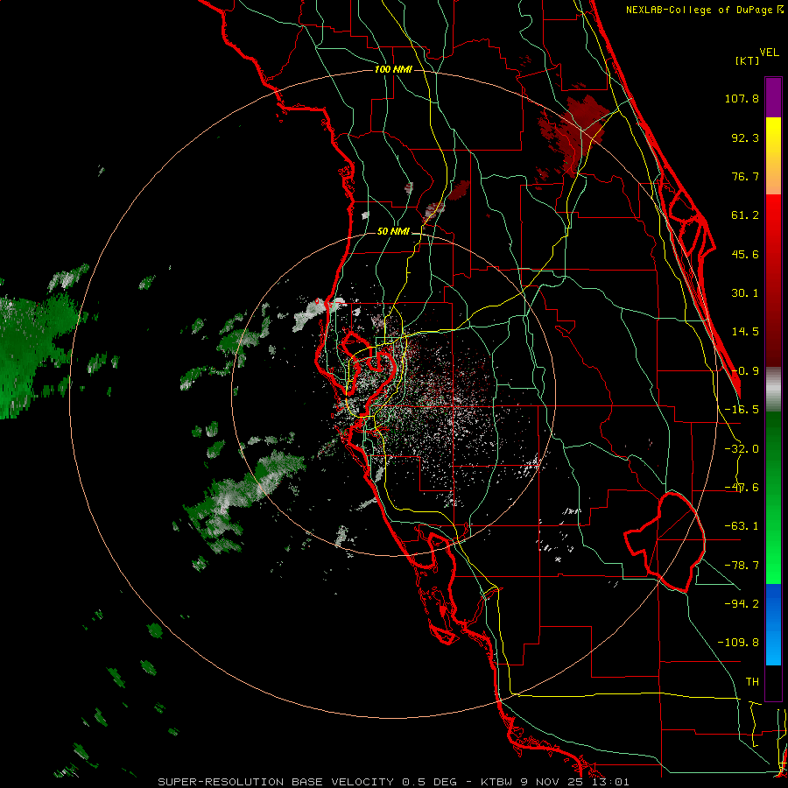This screenshot has width=788, height=788.
Task: Click the -94.2 legend value
Action: (742, 603)
